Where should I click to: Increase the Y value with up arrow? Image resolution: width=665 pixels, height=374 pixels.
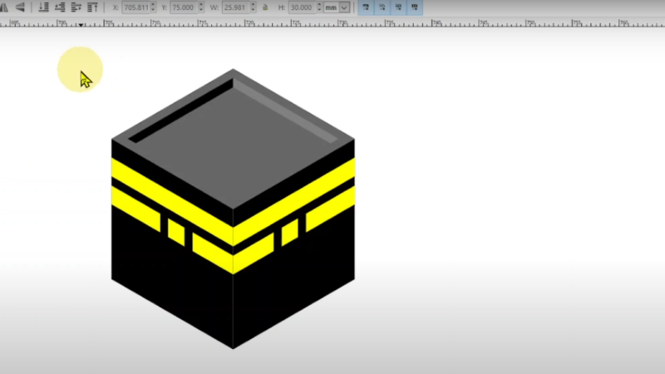pos(201,5)
